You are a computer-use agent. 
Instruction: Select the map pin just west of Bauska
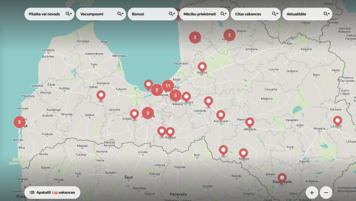pos(162,132)
